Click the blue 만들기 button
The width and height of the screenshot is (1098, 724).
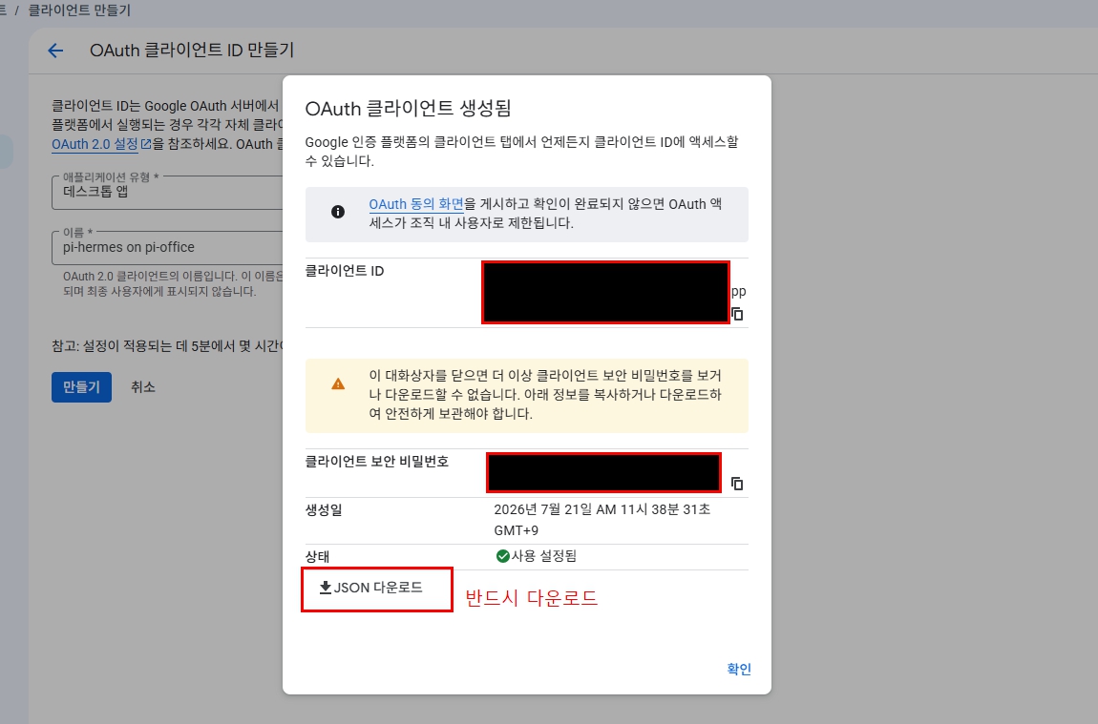click(81, 387)
